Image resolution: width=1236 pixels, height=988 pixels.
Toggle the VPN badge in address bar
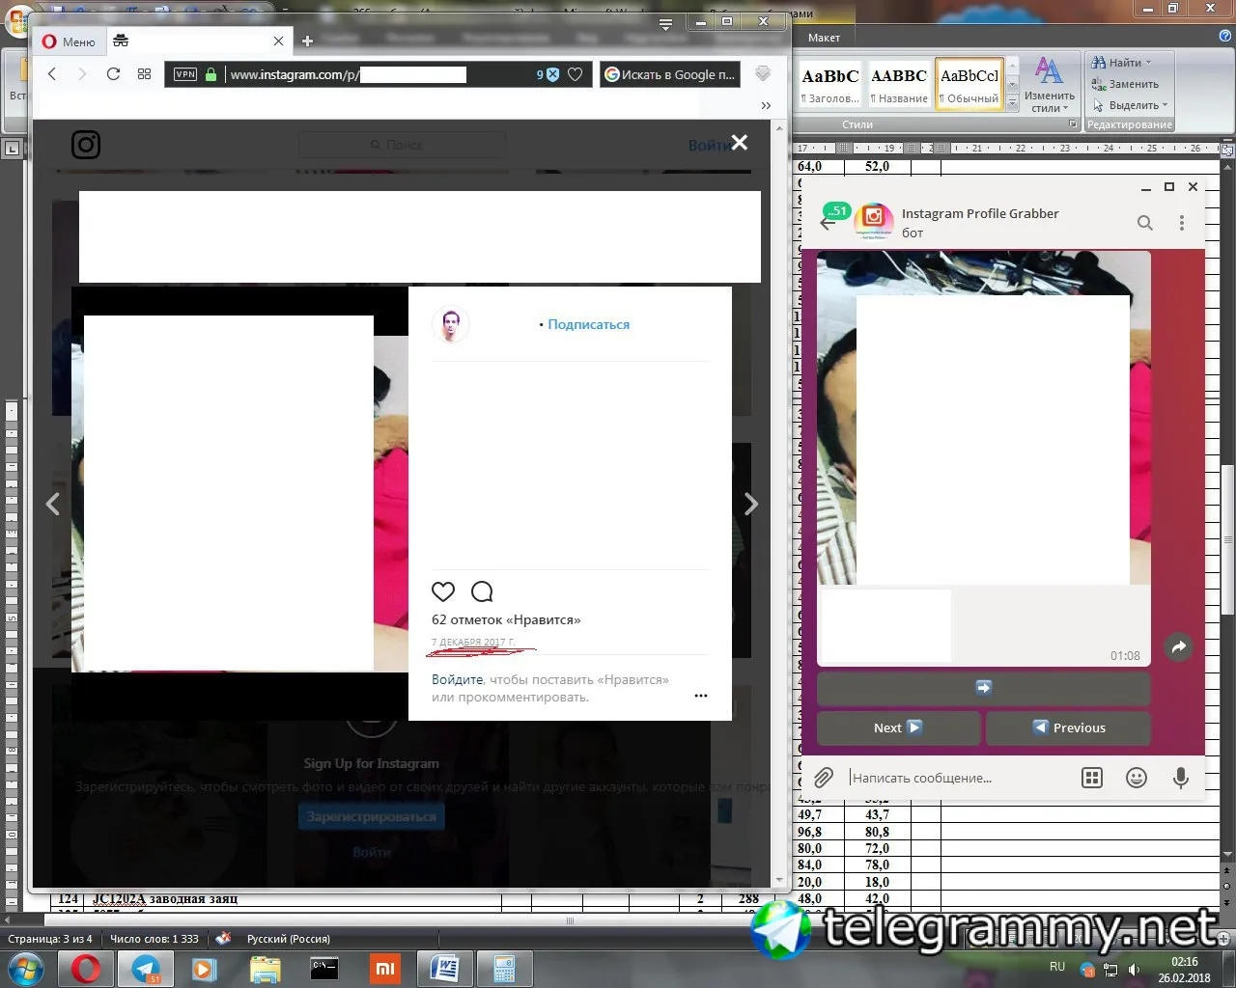tap(185, 74)
